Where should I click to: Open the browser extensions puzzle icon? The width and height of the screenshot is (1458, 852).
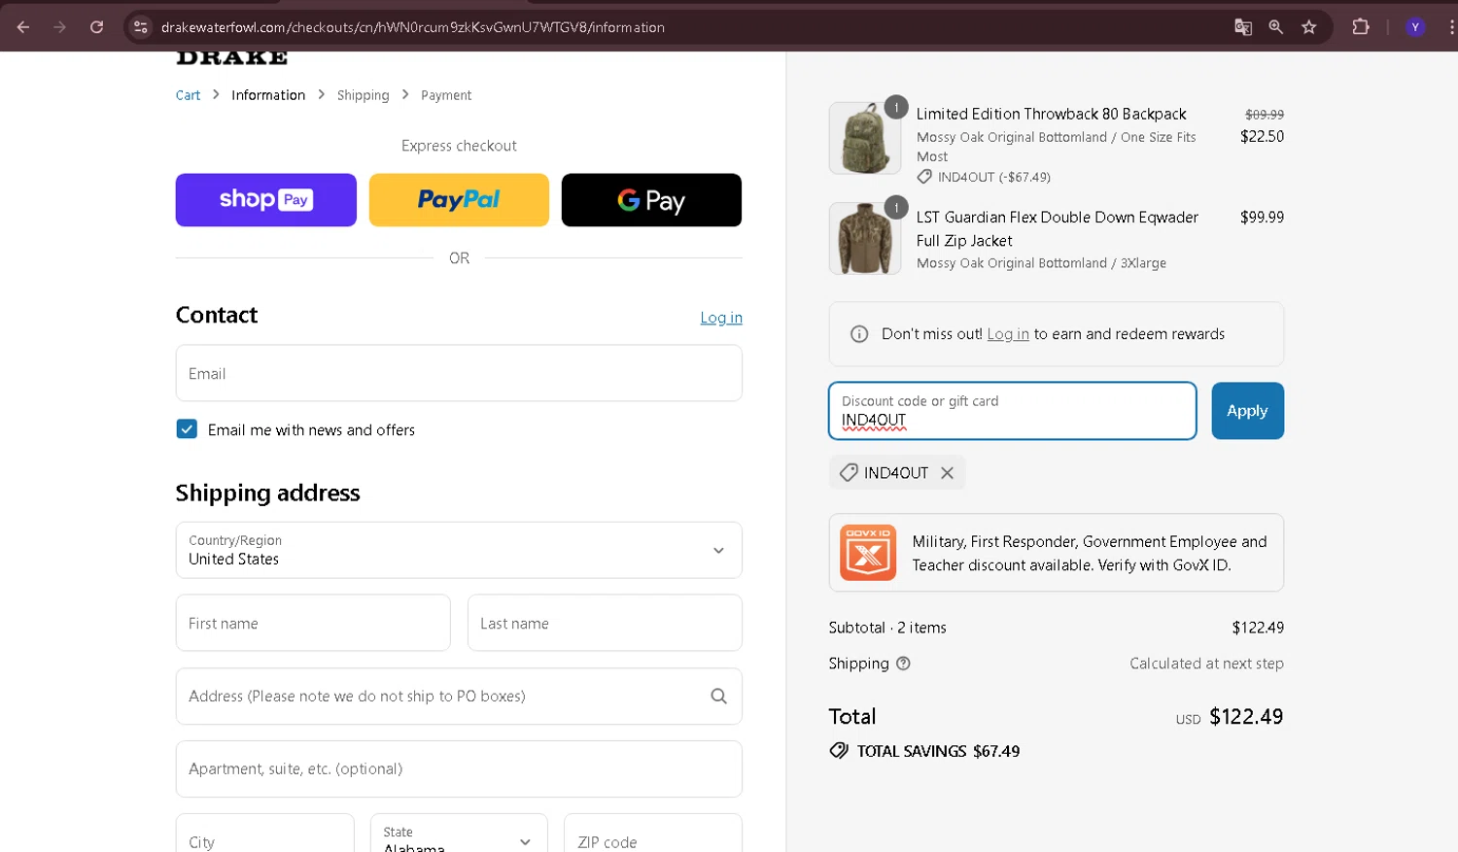click(1361, 27)
